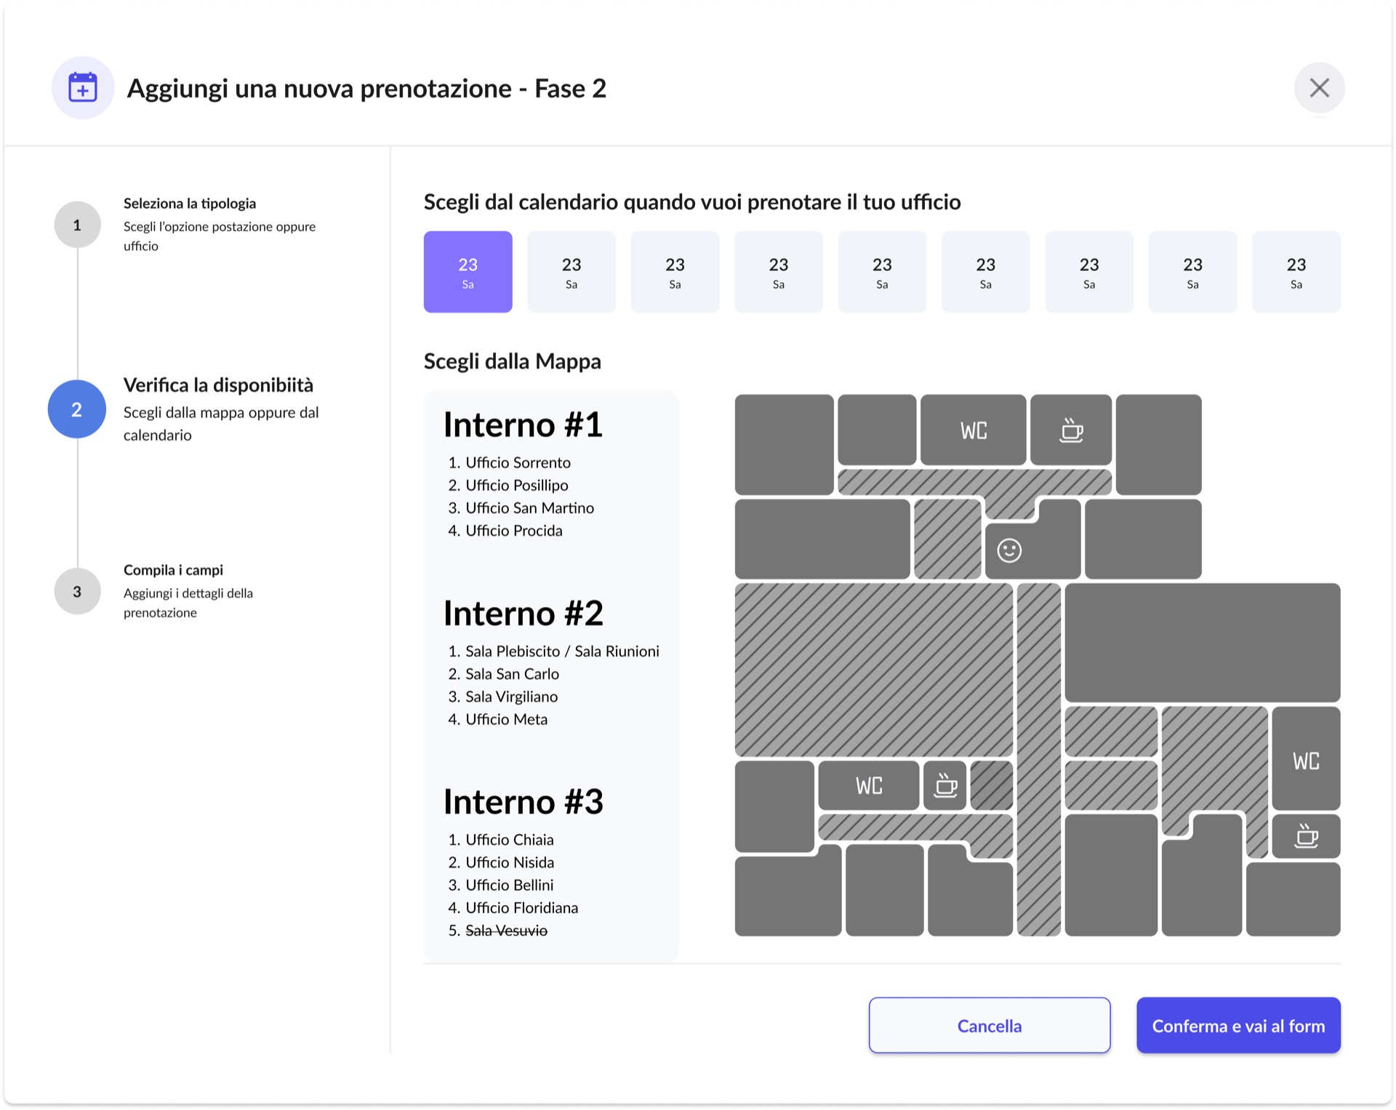Click the struck-through Sala Vesuvio entry
This screenshot has width=1396, height=1110.
(506, 930)
